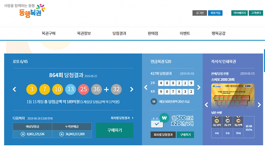
Task: Show next Lotto 6/45 draw result arrow
Action: coord(132,89)
